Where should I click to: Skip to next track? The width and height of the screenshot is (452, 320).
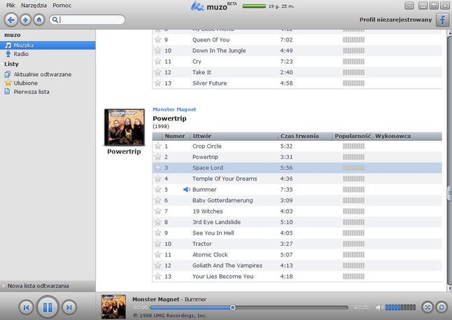(x=69, y=307)
